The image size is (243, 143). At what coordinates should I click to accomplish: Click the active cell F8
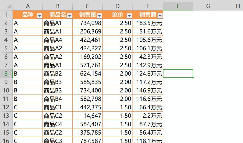tap(178, 74)
